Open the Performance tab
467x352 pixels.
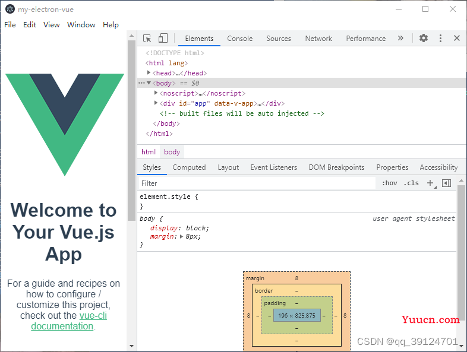pyautogui.click(x=366, y=39)
